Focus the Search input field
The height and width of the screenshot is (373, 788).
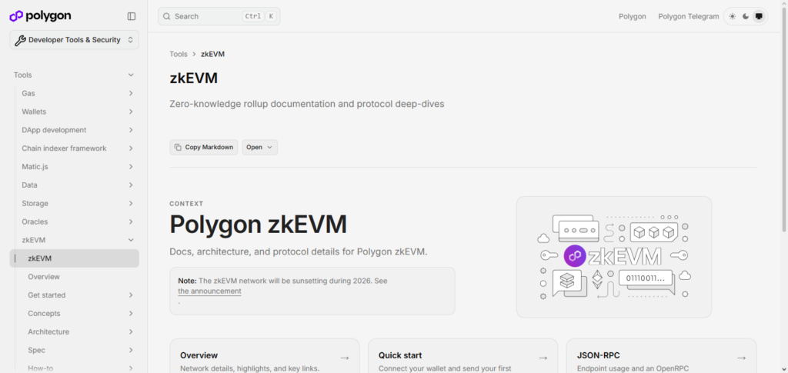click(x=219, y=16)
